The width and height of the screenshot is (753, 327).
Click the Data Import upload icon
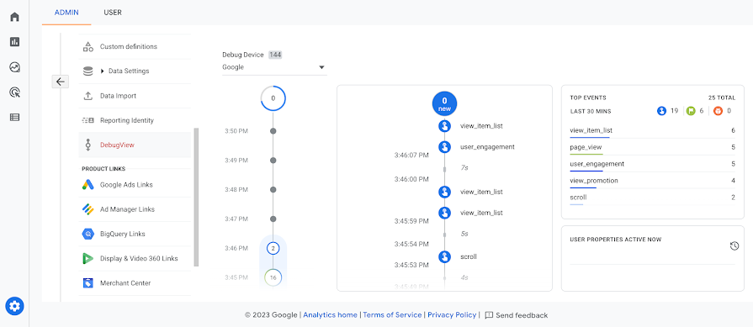pyautogui.click(x=87, y=96)
